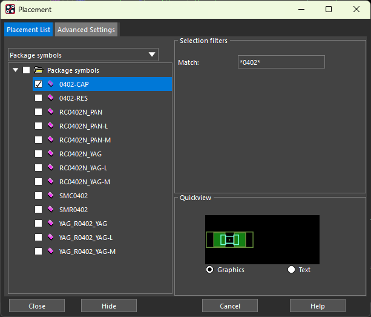Check the SMR0402 checkbox
This screenshot has width=371, height=317.
[38, 210]
